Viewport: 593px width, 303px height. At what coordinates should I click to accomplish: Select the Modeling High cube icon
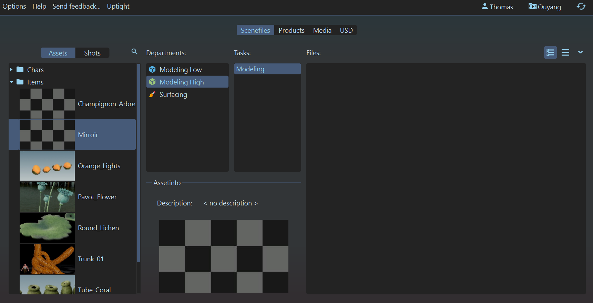coord(152,82)
